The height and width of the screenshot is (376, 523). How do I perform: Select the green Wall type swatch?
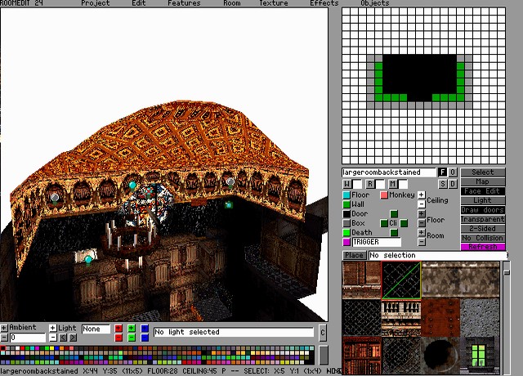click(346, 204)
